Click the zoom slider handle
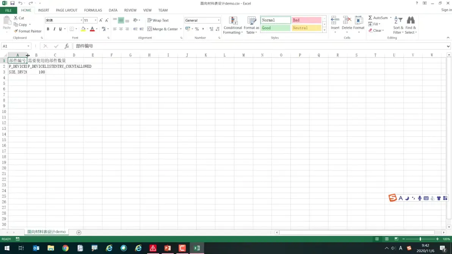452x254 pixels. click(420, 239)
